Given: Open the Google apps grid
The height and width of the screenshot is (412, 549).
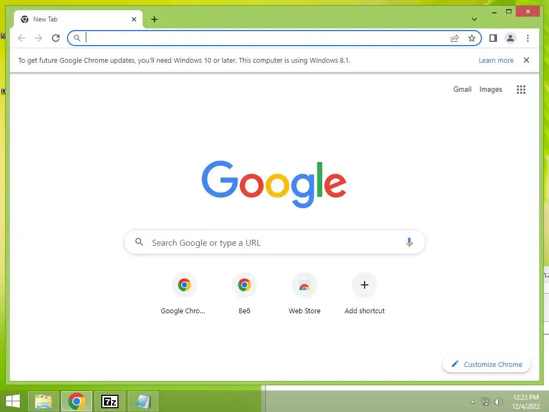Looking at the screenshot, I should (x=521, y=90).
